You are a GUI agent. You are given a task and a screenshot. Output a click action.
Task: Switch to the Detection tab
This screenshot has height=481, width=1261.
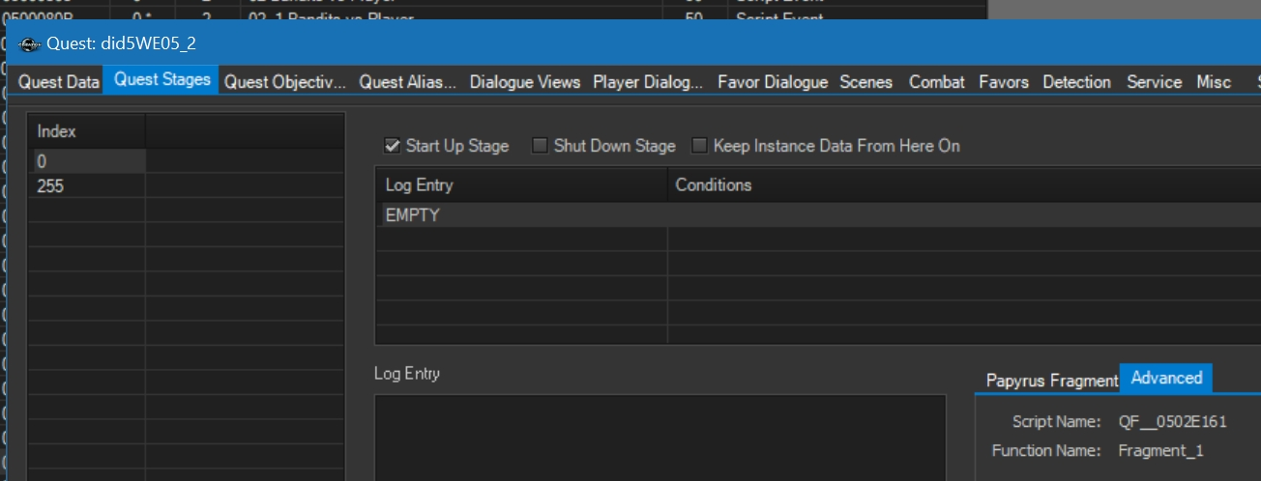click(x=1076, y=82)
